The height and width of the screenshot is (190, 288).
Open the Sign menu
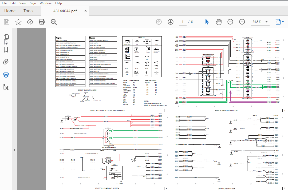(33, 3)
